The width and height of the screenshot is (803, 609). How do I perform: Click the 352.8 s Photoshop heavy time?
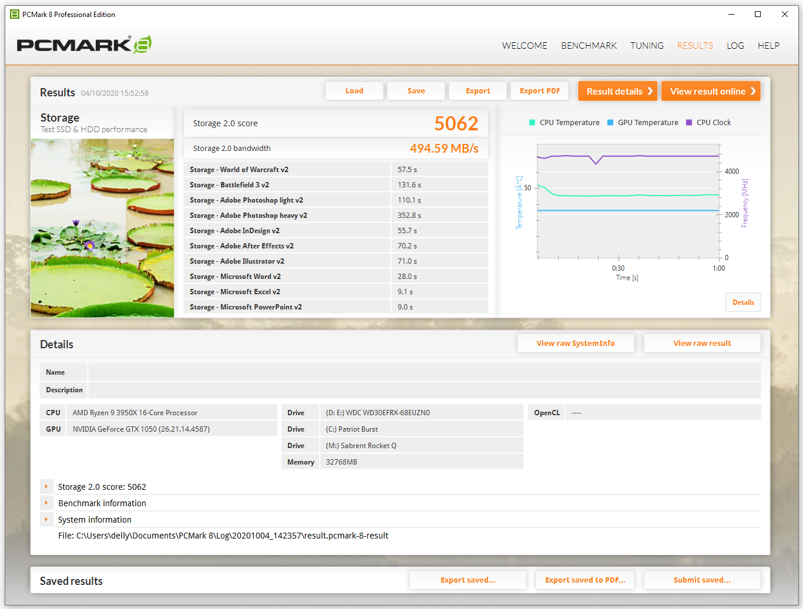click(409, 216)
